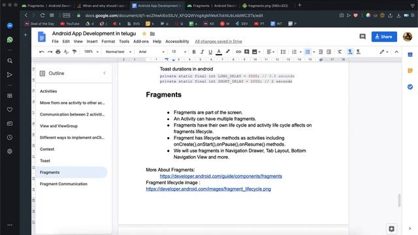Screen dimensions: 418x235
Task: Open Explore button at bottom right
Action: [391, 228]
